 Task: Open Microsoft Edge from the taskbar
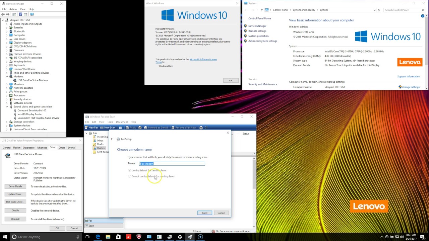pos(98,237)
